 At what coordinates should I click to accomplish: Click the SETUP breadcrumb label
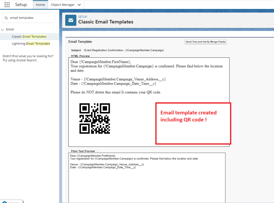(83, 17)
